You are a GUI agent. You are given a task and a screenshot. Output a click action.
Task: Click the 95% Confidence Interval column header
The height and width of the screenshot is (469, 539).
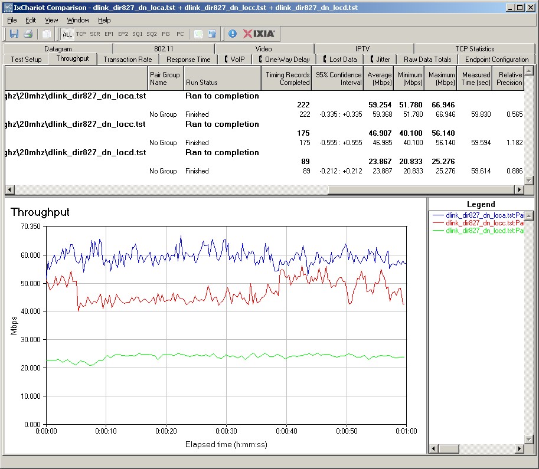coord(338,78)
